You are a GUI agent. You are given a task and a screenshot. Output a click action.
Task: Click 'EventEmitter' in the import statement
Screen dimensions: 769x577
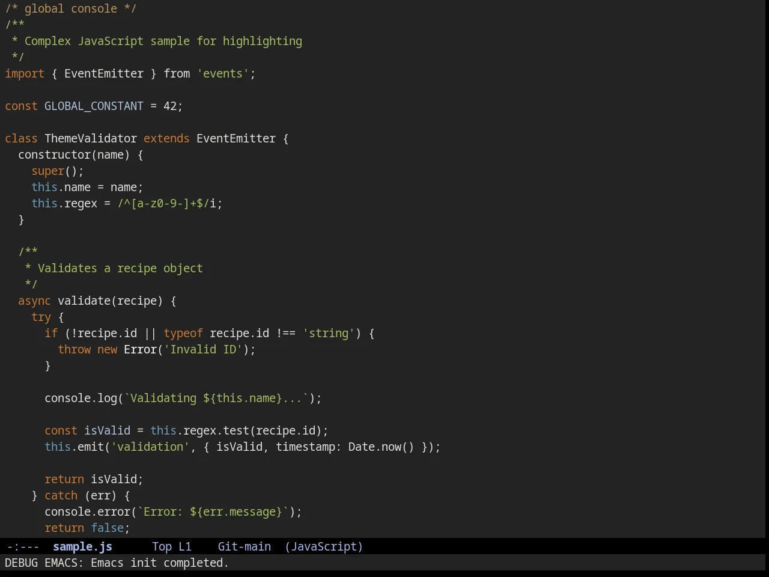point(104,73)
